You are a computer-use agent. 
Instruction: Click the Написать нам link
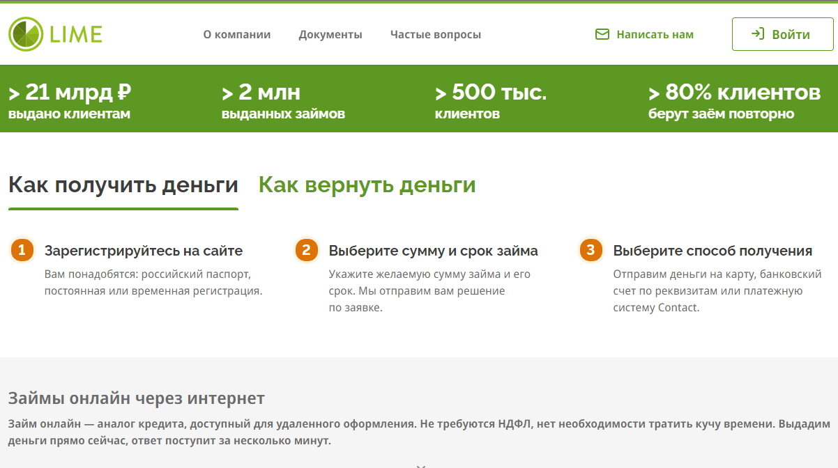click(x=644, y=34)
